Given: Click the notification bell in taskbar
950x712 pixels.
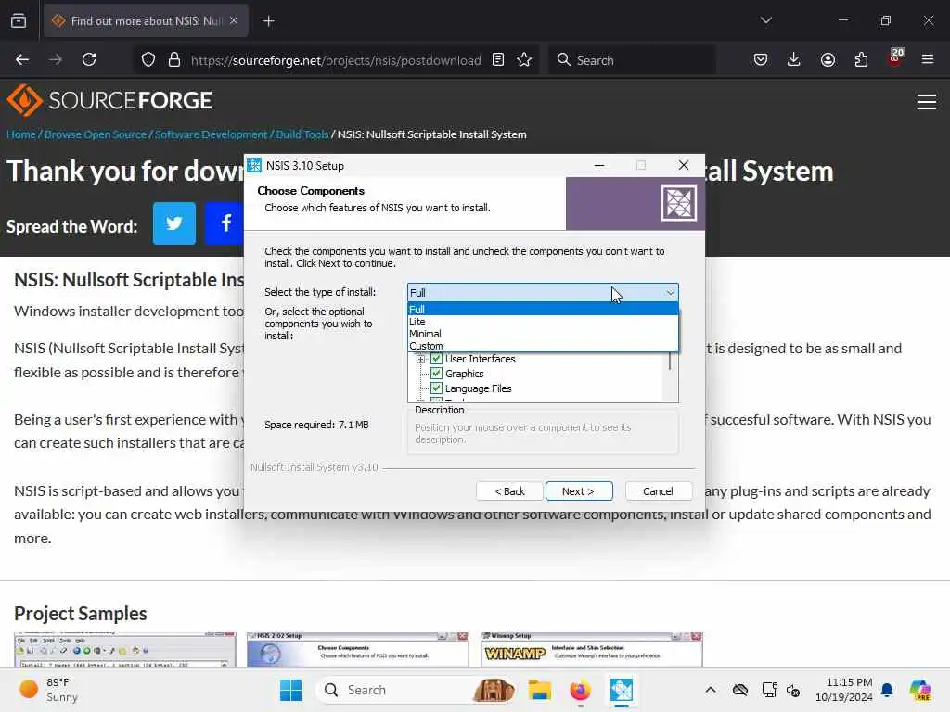Looking at the screenshot, I should coord(887,690).
